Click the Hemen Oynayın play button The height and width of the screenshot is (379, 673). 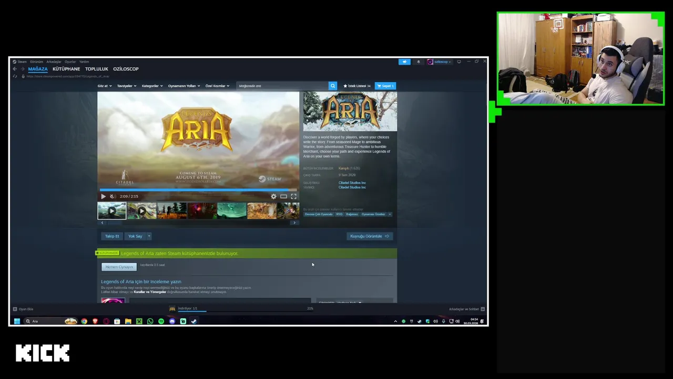(x=119, y=267)
